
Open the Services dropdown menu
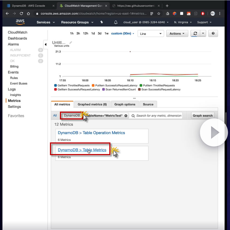pyautogui.click(x=46, y=22)
